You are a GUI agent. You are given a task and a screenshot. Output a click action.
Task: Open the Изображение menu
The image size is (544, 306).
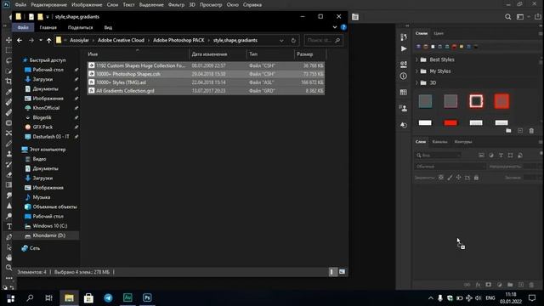pos(87,5)
